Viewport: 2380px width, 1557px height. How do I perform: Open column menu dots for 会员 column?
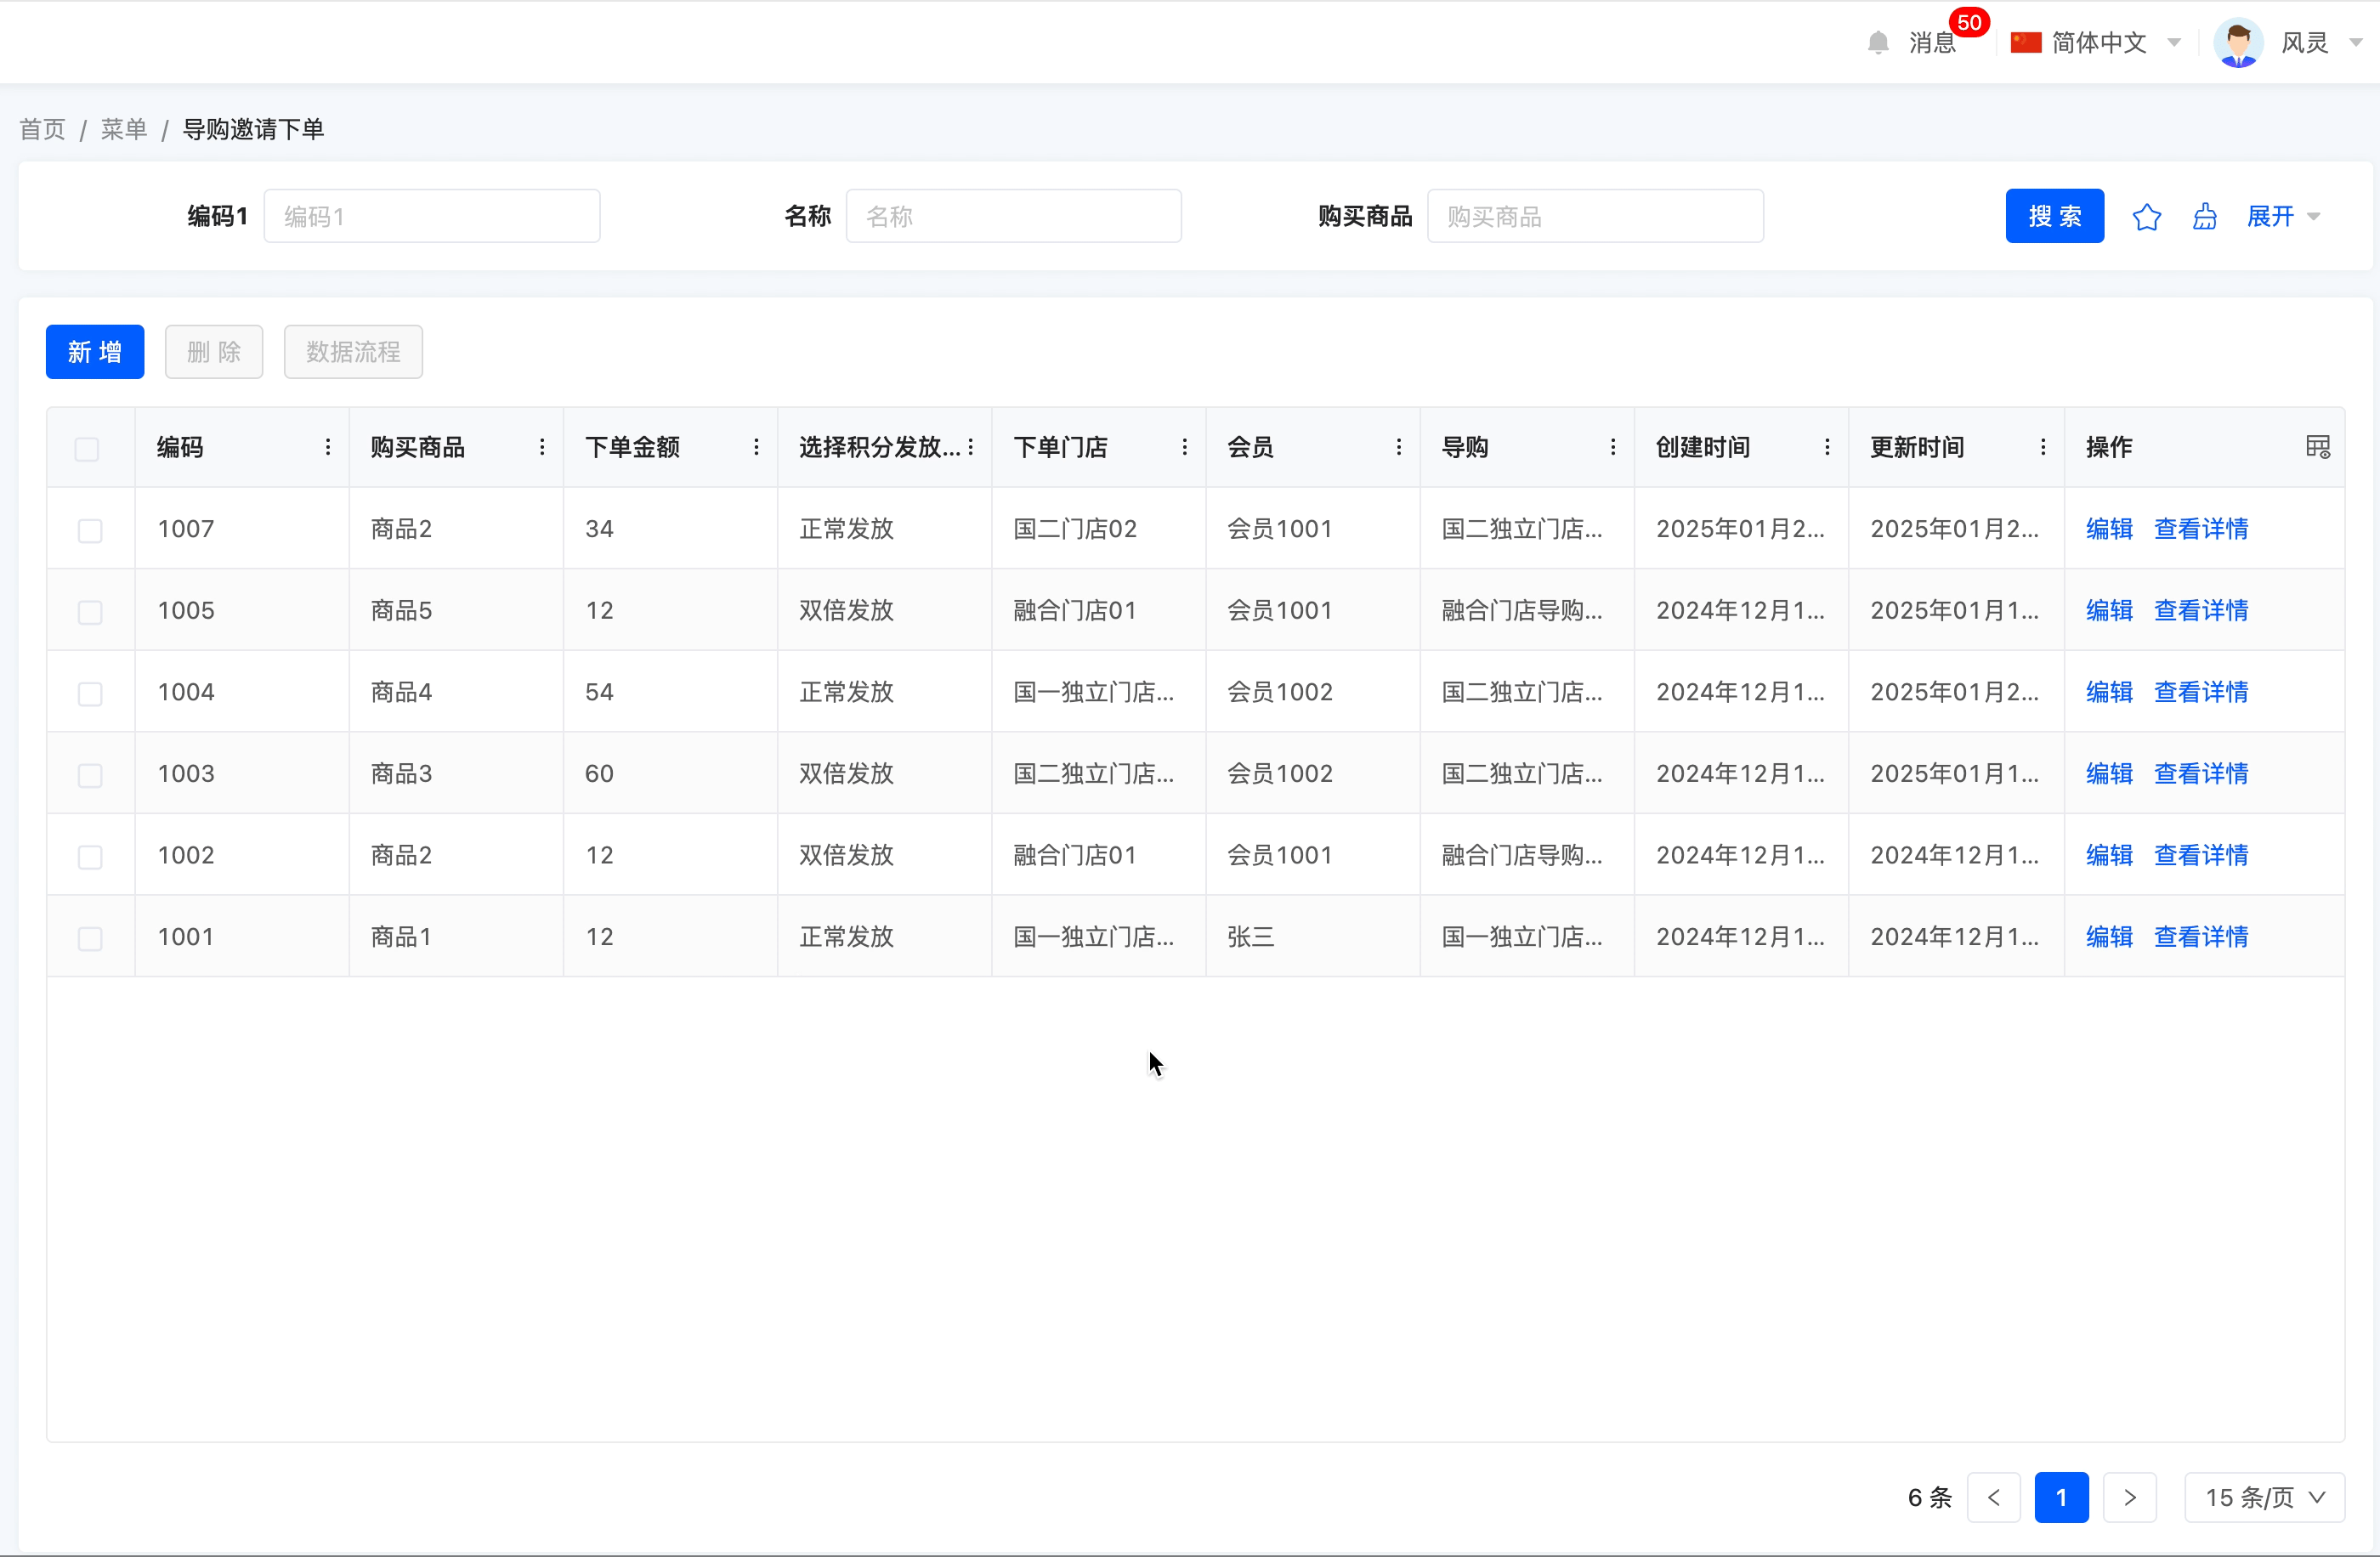1398,447
